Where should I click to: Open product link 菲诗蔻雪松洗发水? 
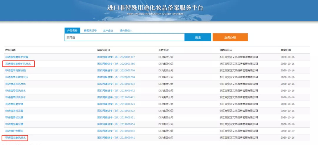pyautogui.click(x=15, y=97)
